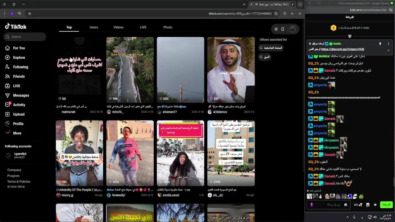Image resolution: width=395 pixels, height=222 pixels.
Task: Open the Friends page
Action: 15,76
